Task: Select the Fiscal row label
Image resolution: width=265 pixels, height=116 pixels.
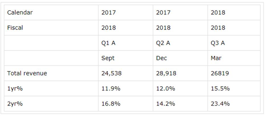Action: pos(15,28)
